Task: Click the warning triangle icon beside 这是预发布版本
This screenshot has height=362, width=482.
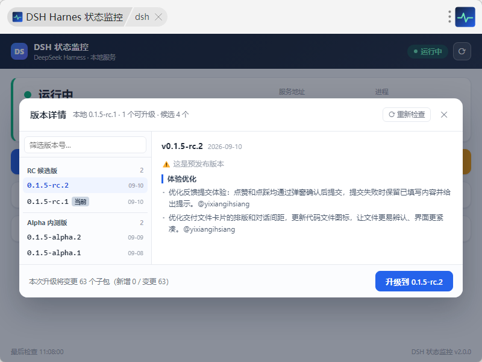Action: 166,164
